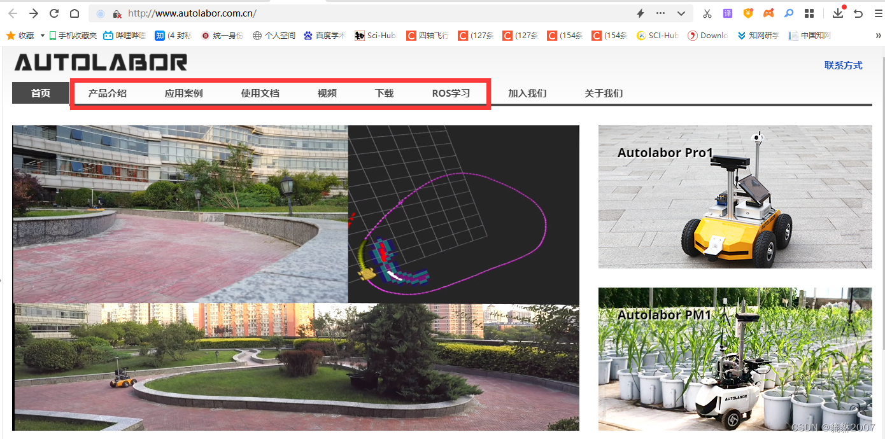Open the bilibili bookmark icon

108,36
